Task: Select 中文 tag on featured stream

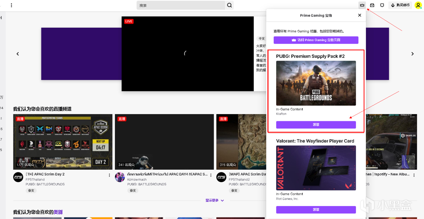Action: [262, 38]
